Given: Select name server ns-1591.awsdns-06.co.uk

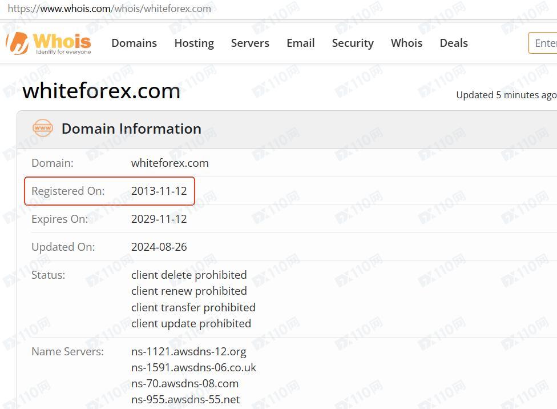Looking at the screenshot, I should pos(193,367).
